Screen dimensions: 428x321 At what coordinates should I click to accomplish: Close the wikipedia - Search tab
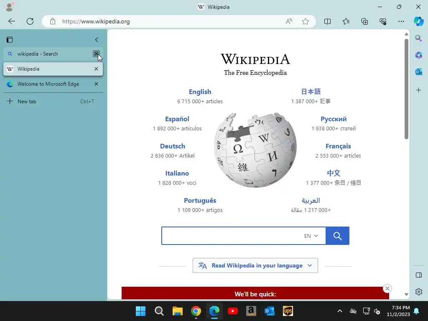tap(96, 54)
